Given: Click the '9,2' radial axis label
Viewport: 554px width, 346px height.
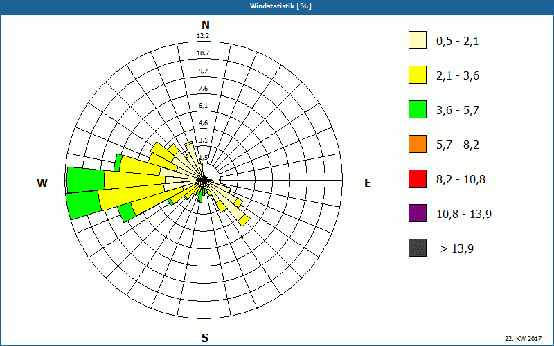Looking at the screenshot, I should 203,71.
